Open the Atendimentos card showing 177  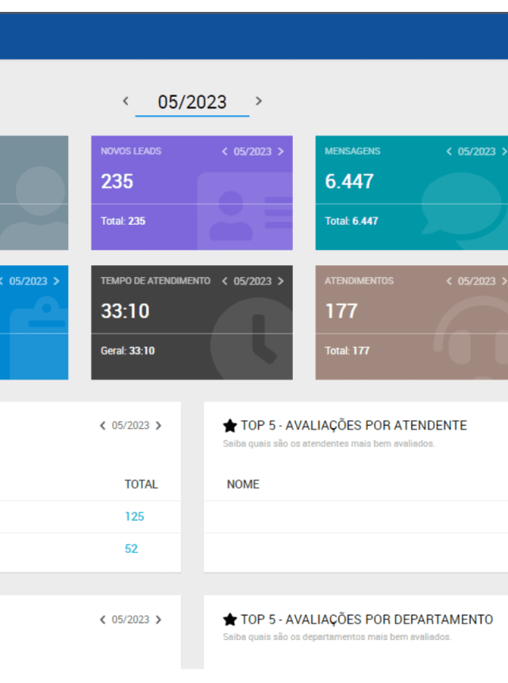(x=411, y=322)
